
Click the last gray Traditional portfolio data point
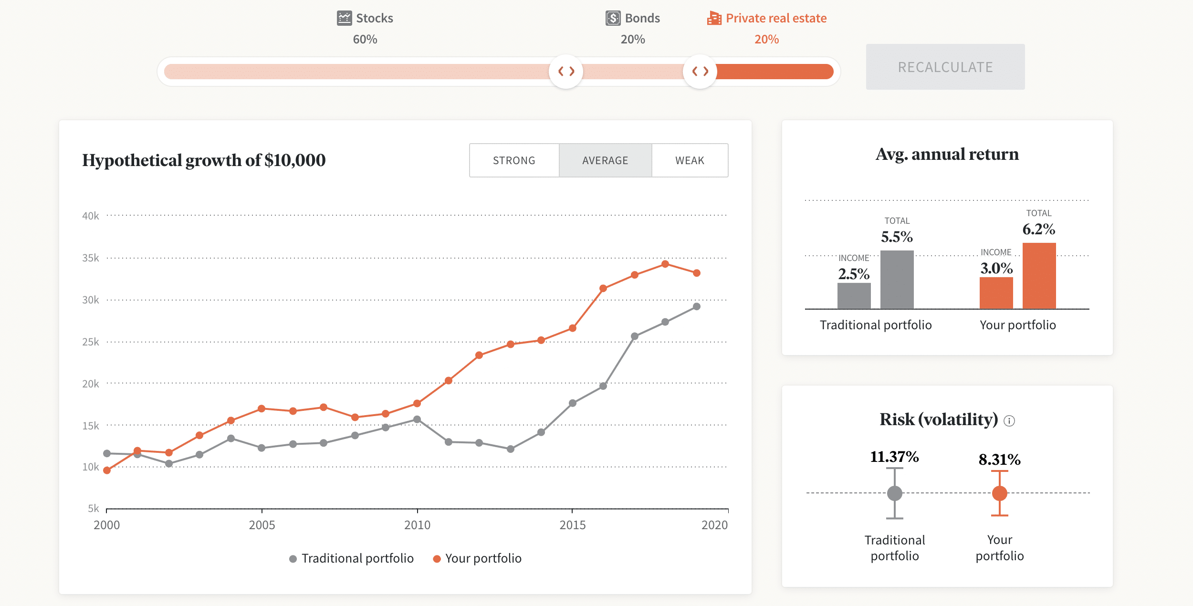697,306
